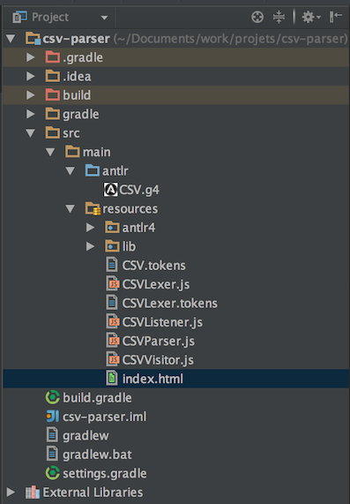Click the IntelliJ module icon of csv-parser.iml
350x504 pixels.
tap(52, 417)
